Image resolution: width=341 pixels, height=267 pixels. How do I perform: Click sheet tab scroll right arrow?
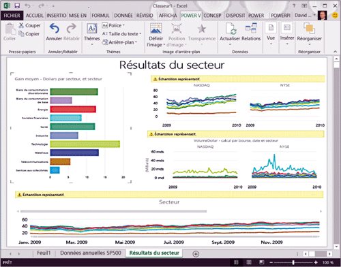19,253
